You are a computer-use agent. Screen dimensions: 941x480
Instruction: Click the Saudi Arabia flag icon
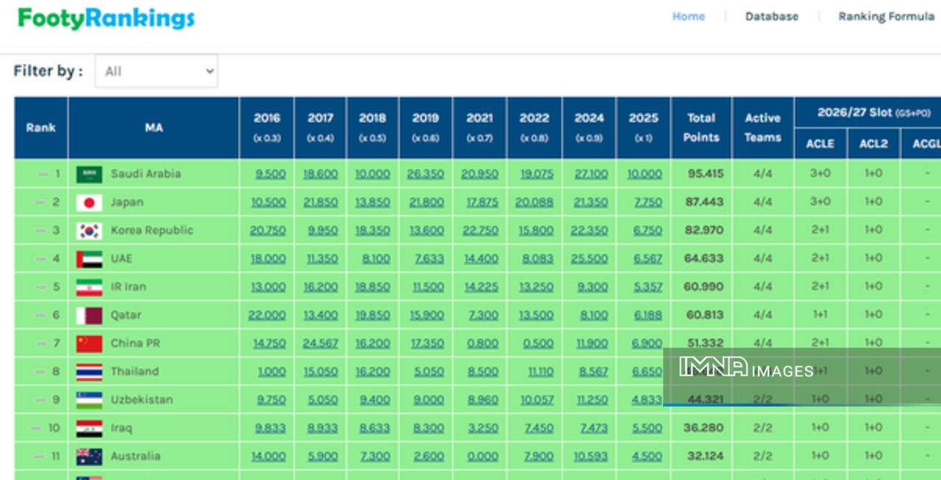(x=89, y=174)
